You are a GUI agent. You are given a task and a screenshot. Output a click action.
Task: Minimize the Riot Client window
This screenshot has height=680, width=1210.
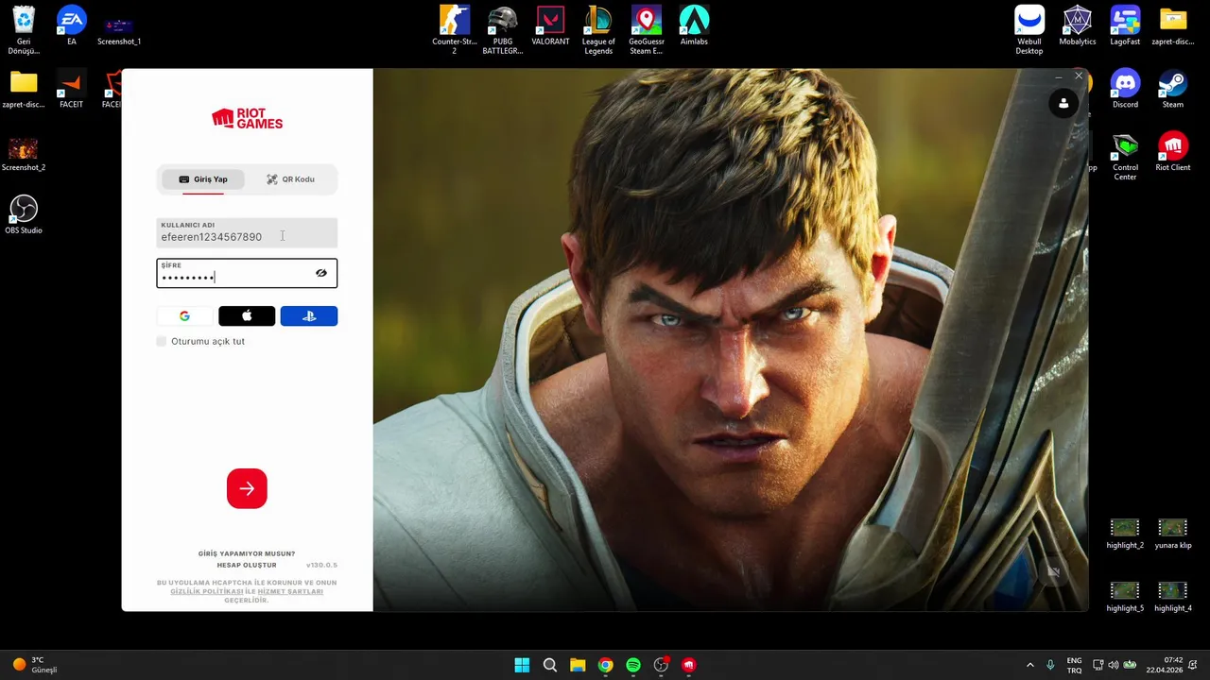click(1058, 76)
